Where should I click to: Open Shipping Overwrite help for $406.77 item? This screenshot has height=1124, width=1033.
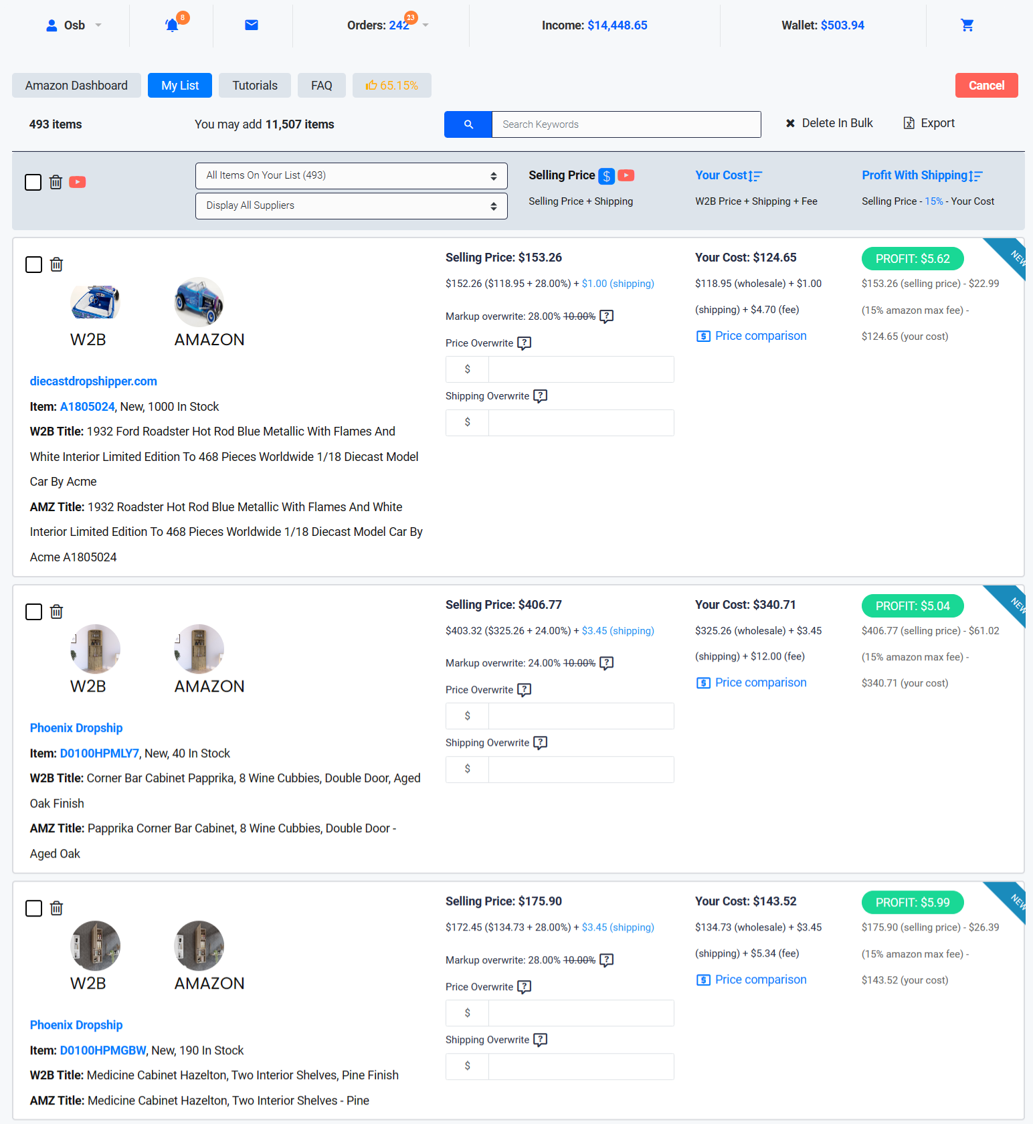(x=541, y=743)
